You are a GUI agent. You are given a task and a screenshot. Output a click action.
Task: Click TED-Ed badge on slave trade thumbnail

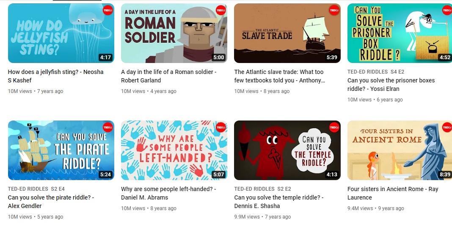(334, 11)
